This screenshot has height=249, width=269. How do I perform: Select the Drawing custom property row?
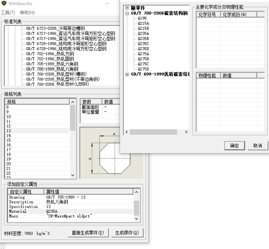(71, 197)
